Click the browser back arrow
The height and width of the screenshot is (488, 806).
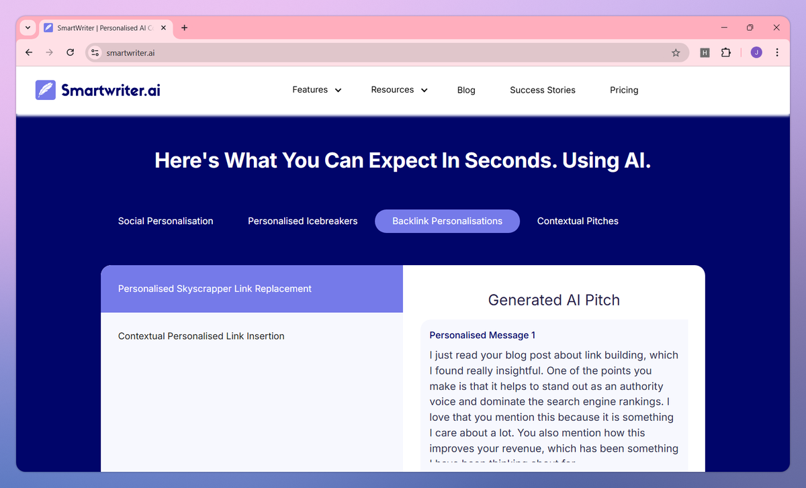[x=28, y=52]
